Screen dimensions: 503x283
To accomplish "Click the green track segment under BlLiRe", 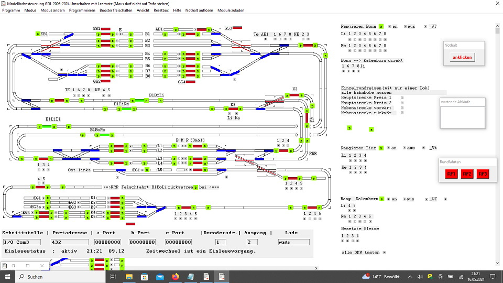I will point(127,109).
